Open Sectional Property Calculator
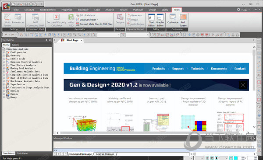 (57, 20)
